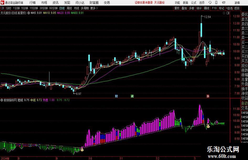Open the 财富圈 menu
Viewport: 248px width, 160px height.
coord(94,3)
